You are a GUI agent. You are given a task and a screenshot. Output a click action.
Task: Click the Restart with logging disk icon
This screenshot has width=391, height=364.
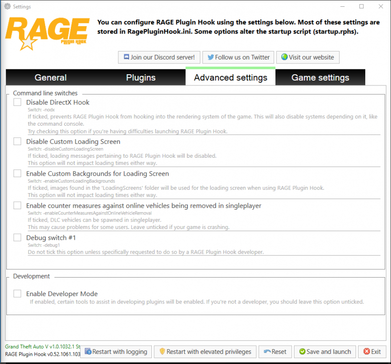(88, 351)
